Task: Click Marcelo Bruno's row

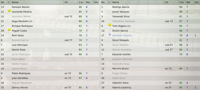Action: [x=150, y=69]
